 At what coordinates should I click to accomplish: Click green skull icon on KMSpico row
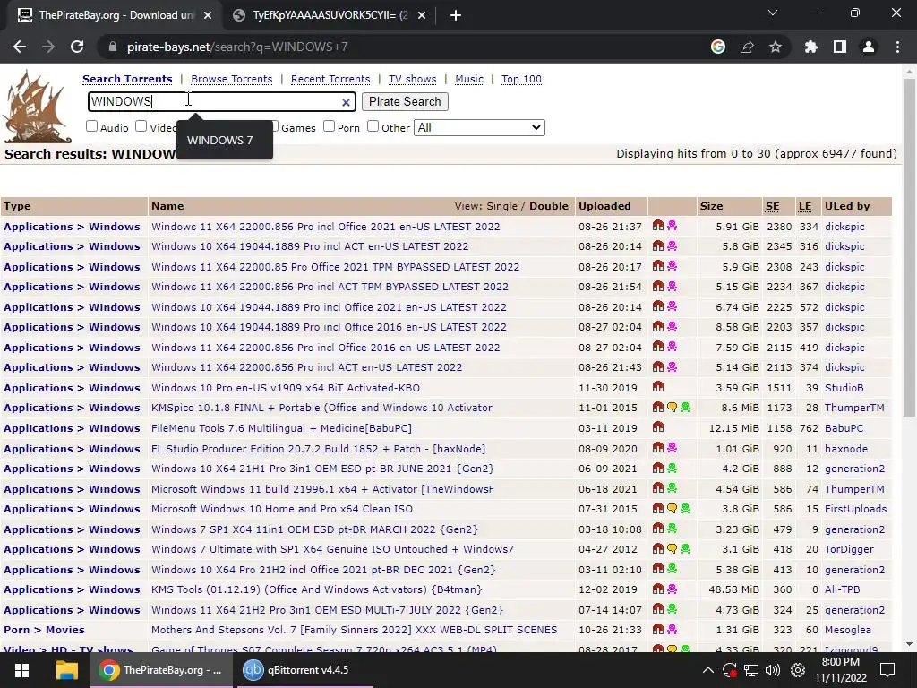(685, 408)
